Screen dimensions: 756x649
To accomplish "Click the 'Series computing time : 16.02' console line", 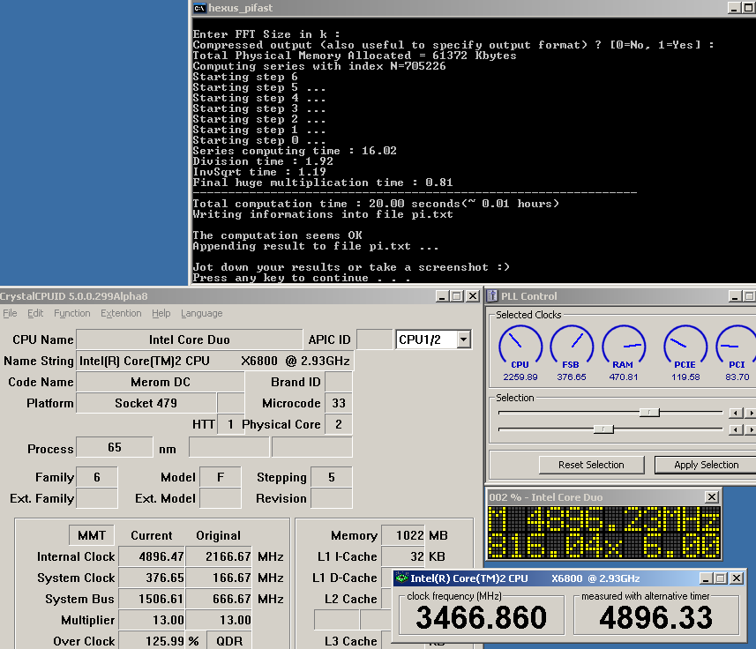I will click(295, 151).
